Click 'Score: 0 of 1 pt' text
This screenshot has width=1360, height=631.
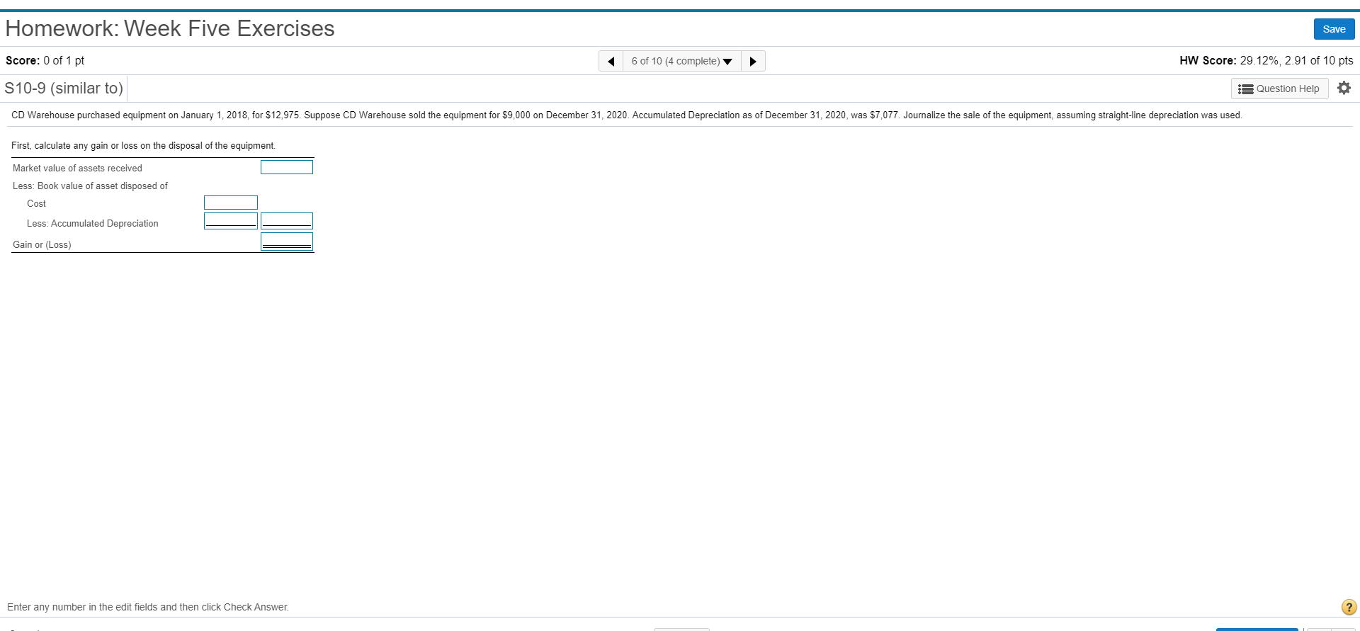tap(45, 61)
